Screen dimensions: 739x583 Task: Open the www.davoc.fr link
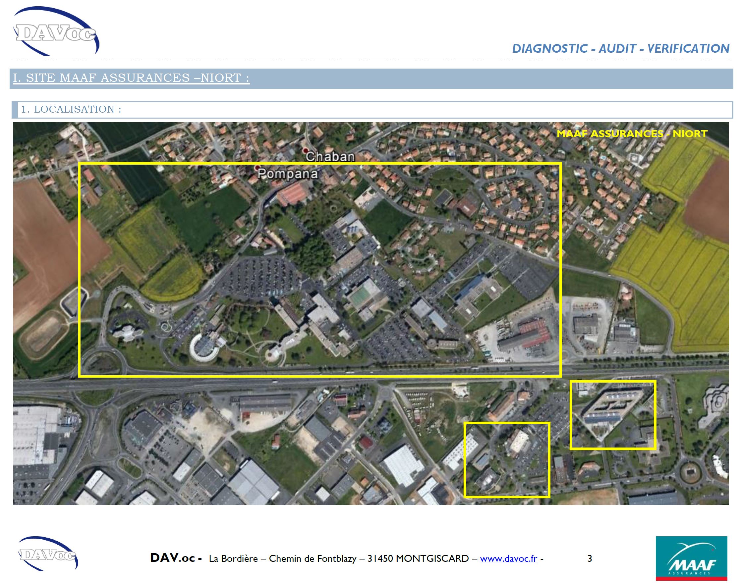pyautogui.click(x=508, y=559)
